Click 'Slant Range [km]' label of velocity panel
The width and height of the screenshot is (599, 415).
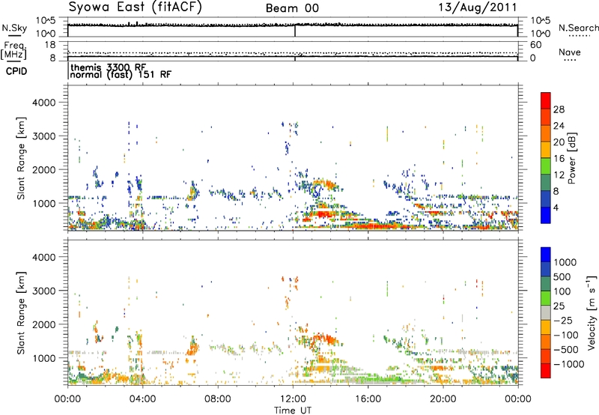point(21,312)
